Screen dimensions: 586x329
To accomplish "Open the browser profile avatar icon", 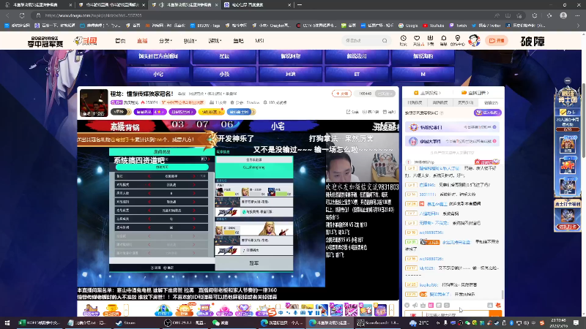I will click(563, 15).
